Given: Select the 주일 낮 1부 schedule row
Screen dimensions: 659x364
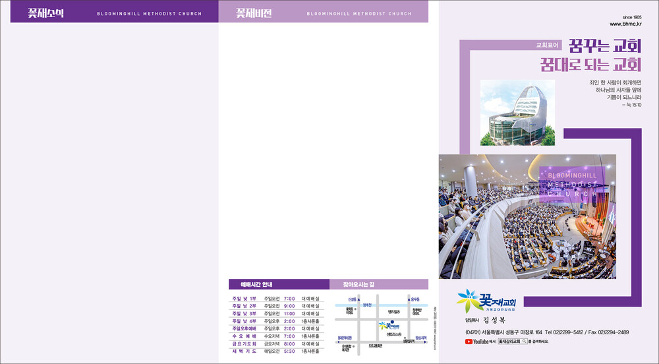Looking at the screenshot, I should pos(277,299).
